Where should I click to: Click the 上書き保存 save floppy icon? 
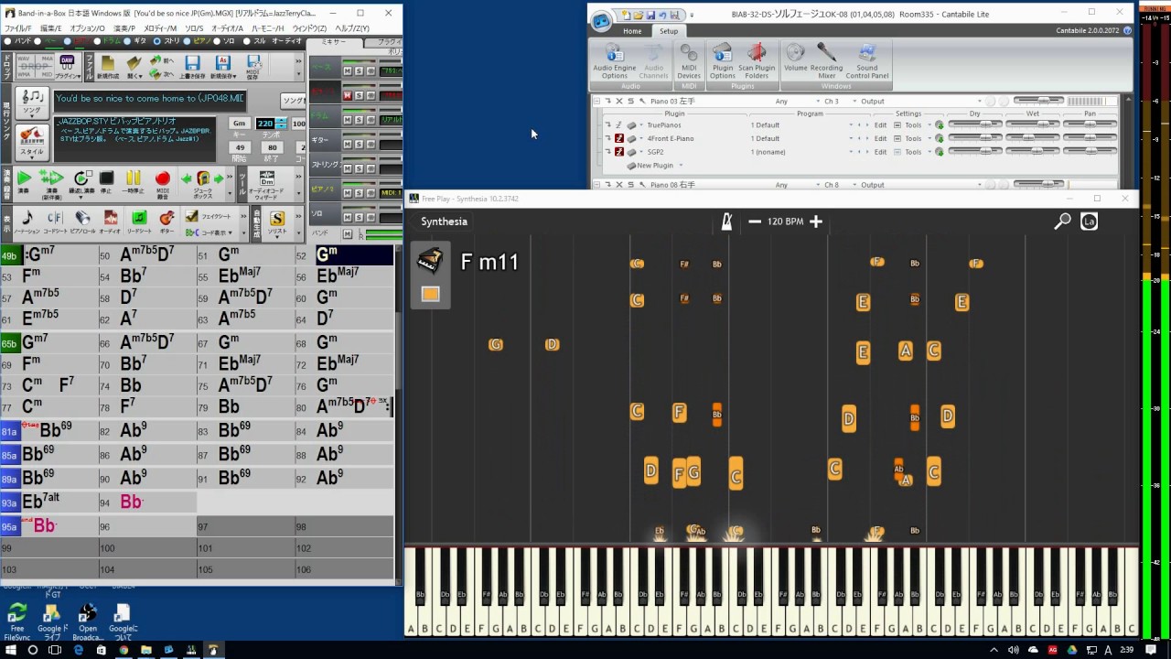tap(192, 66)
